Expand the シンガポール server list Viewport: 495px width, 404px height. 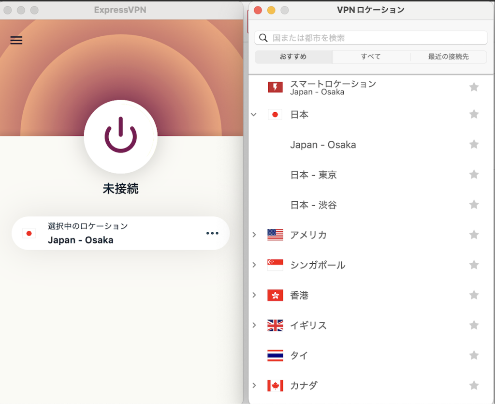(x=254, y=265)
